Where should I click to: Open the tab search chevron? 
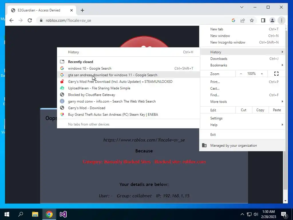(x=241, y=7)
